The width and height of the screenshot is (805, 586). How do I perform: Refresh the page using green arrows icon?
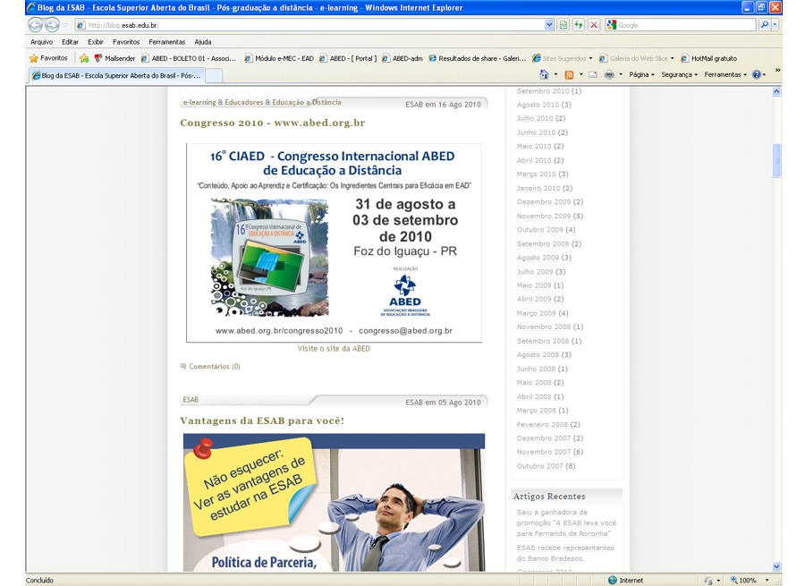pos(579,25)
